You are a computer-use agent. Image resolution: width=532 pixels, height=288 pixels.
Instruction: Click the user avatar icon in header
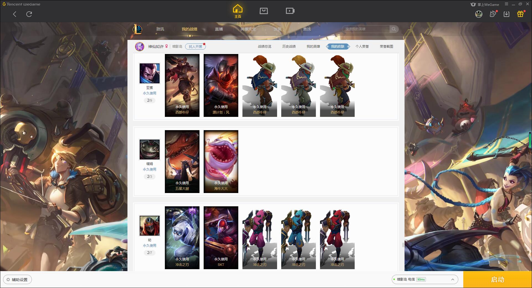[479, 14]
